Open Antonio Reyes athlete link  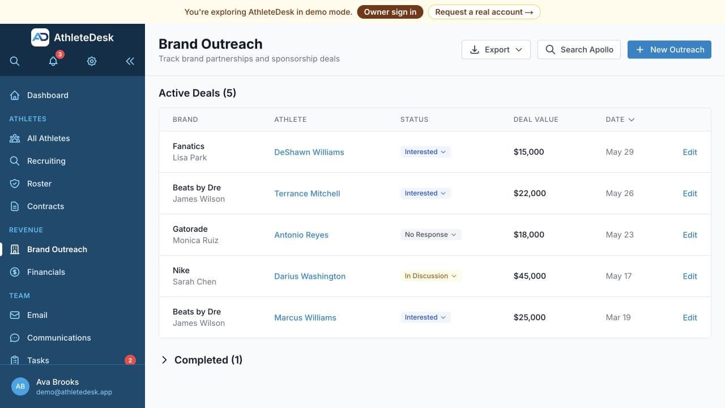301,235
